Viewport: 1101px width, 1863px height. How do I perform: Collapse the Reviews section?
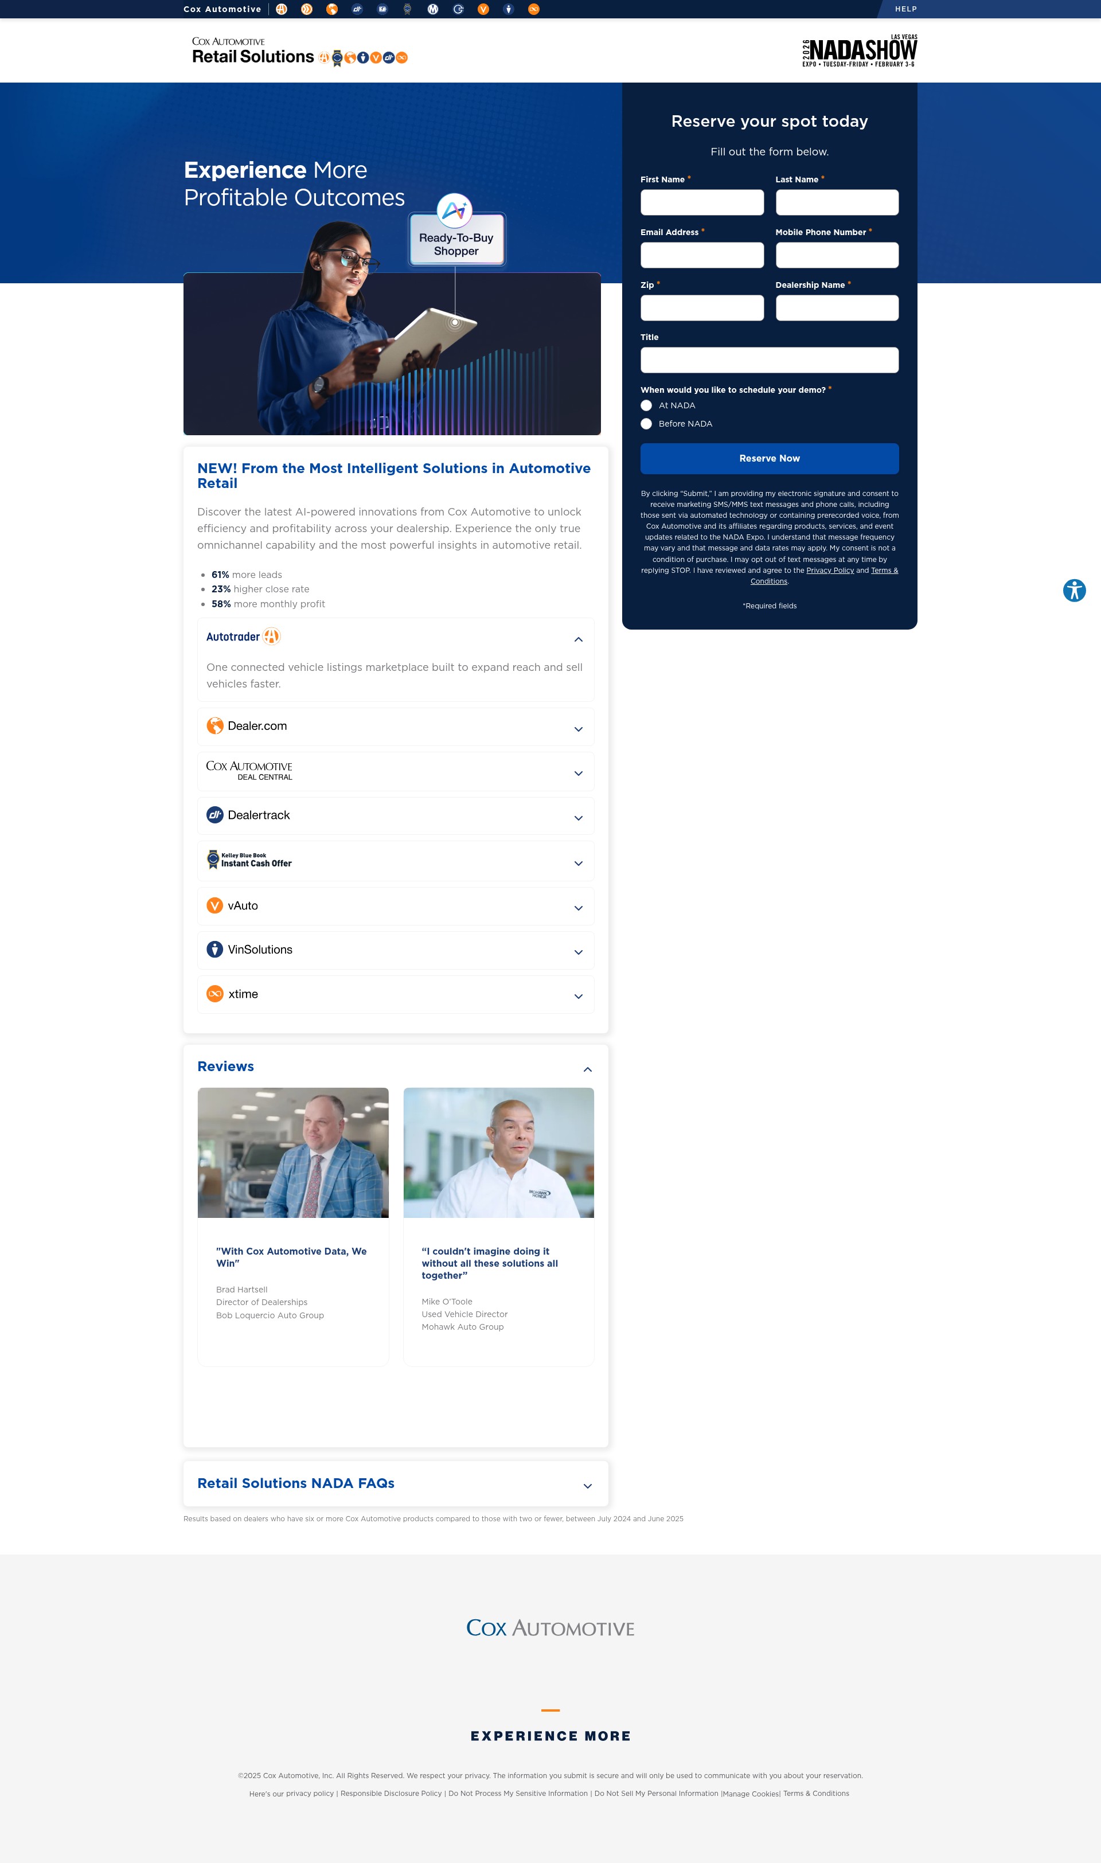[x=588, y=1069]
